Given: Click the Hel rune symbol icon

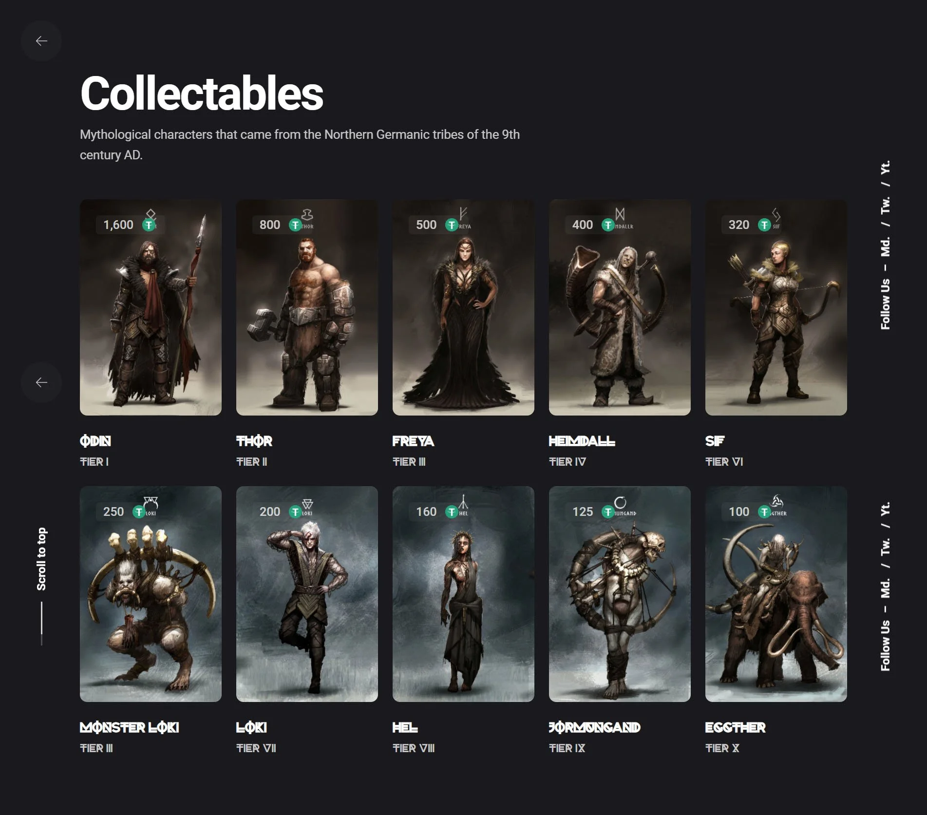Looking at the screenshot, I should click(463, 501).
